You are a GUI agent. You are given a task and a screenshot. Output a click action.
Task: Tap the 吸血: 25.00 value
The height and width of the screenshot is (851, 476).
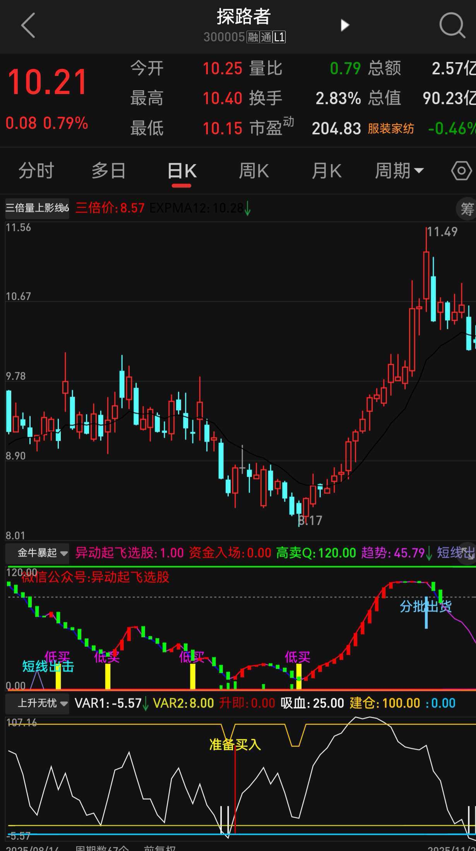coord(312,703)
